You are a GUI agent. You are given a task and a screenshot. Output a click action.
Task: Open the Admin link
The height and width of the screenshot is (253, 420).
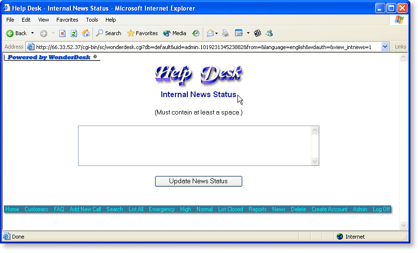pos(360,209)
